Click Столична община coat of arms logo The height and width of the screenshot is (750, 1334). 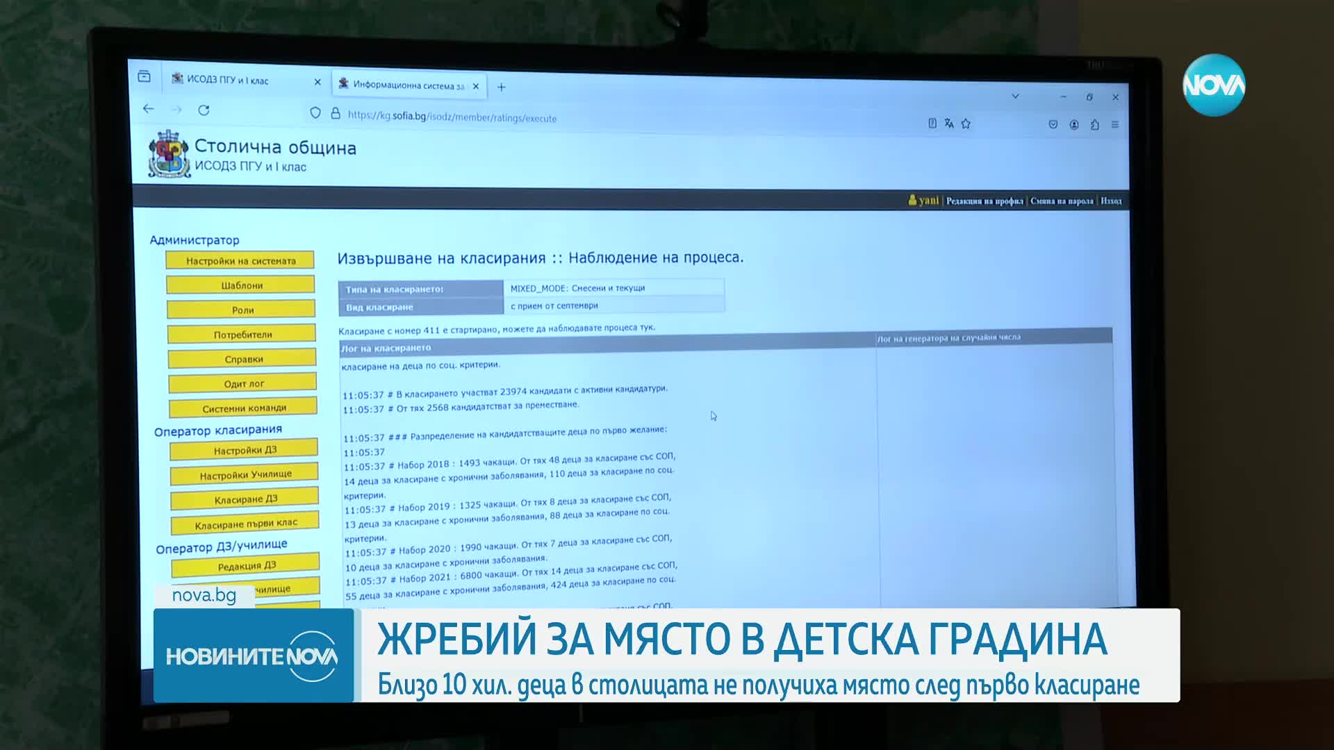point(169,154)
